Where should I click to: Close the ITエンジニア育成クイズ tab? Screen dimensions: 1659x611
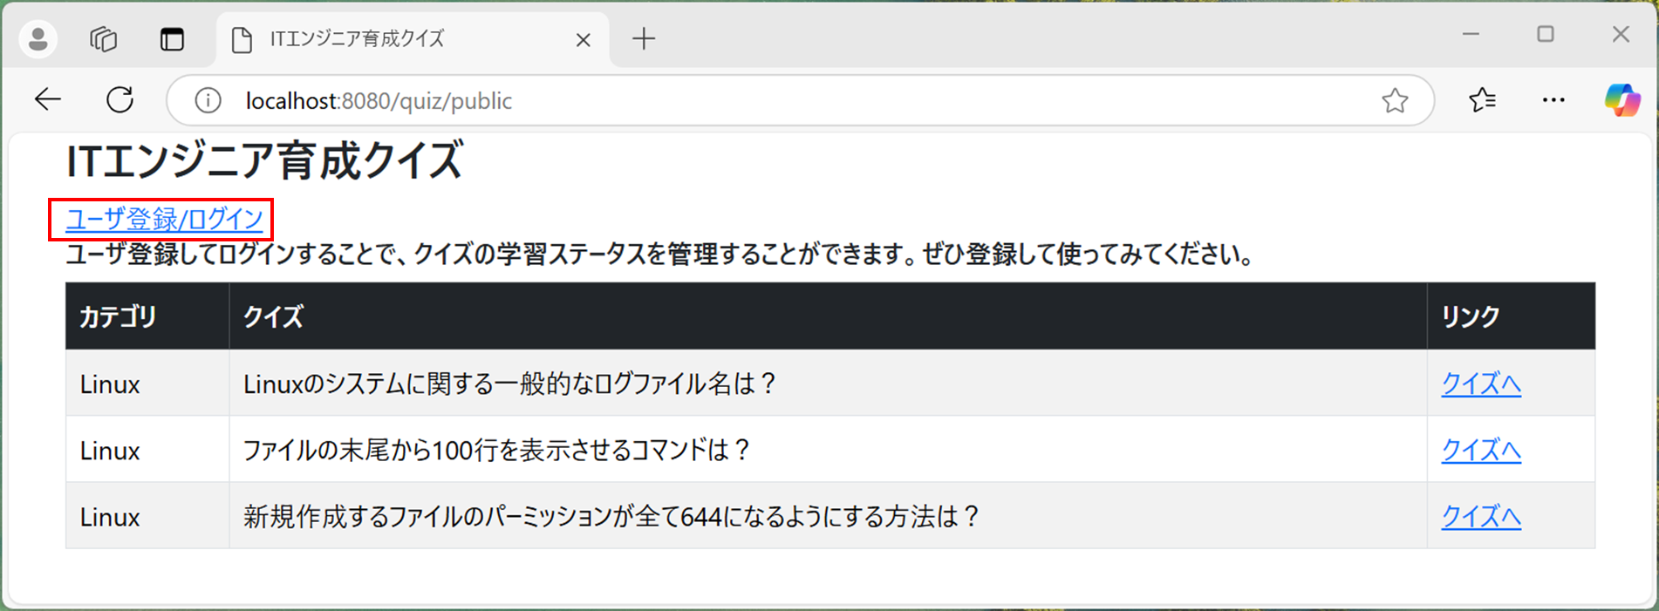click(x=583, y=38)
